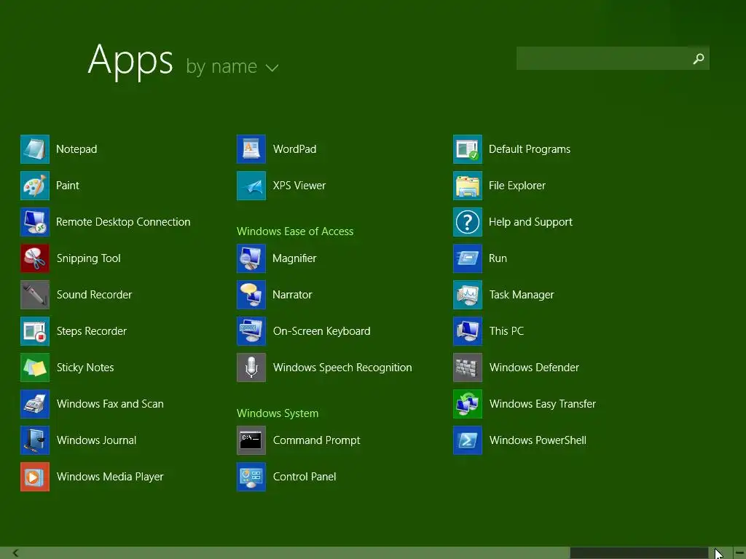Screen dimensions: 746x559
Task: Start the Snipping Tool scissors icon
Action: 35,258
